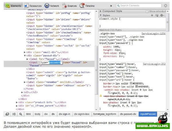The height and width of the screenshot is (131, 172).
Task: Click the highlighted password attribute value
Action: coord(55,62)
